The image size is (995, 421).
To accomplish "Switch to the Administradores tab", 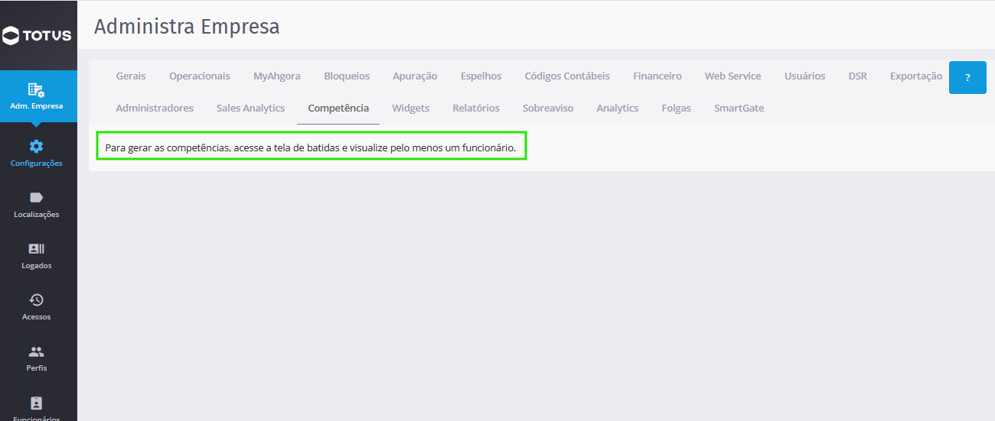I will 155,108.
